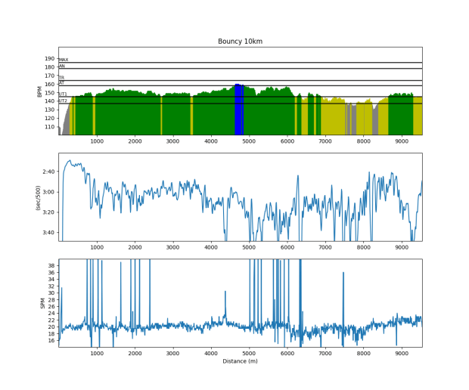The width and height of the screenshot is (469, 390).
Task: Click the 3:00 pace tick label
Action: click(x=49, y=192)
